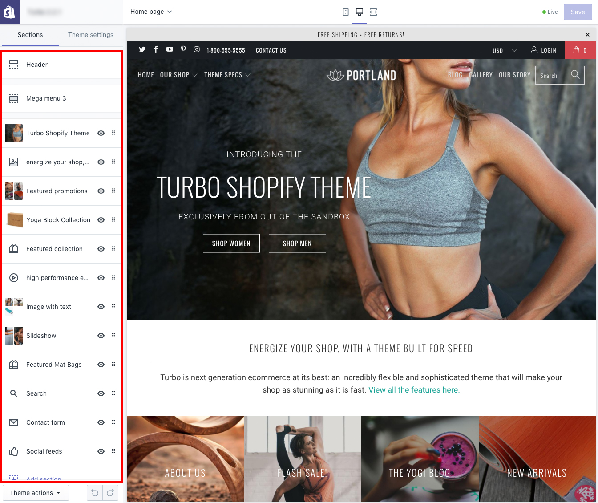
Task: Click the undo arrow button
Action: (95, 493)
